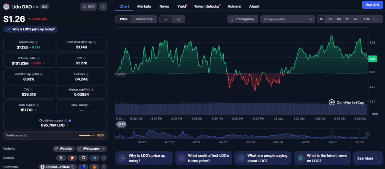
Task: Expand the Socials more chevron
Action: point(104,158)
